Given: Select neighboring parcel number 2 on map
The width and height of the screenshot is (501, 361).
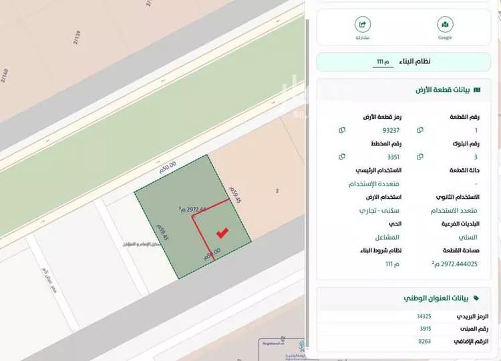Looking at the screenshot, I should (x=276, y=192).
